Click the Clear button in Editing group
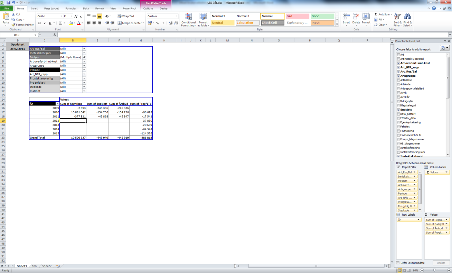 (x=381, y=25)
